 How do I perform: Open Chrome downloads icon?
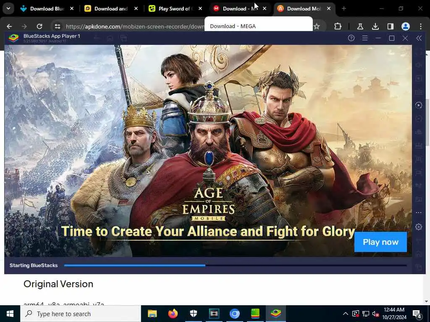(x=375, y=26)
